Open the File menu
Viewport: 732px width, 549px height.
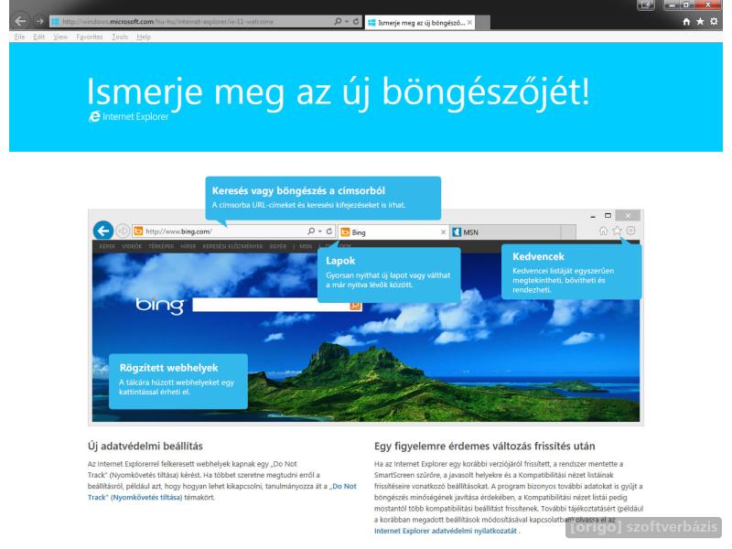coord(19,37)
